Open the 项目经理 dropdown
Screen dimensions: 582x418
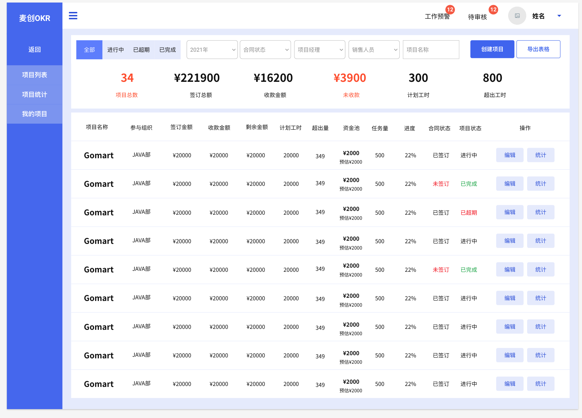tap(320, 50)
